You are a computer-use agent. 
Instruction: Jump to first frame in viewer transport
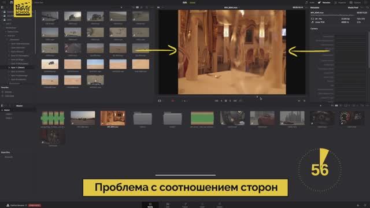(216, 101)
